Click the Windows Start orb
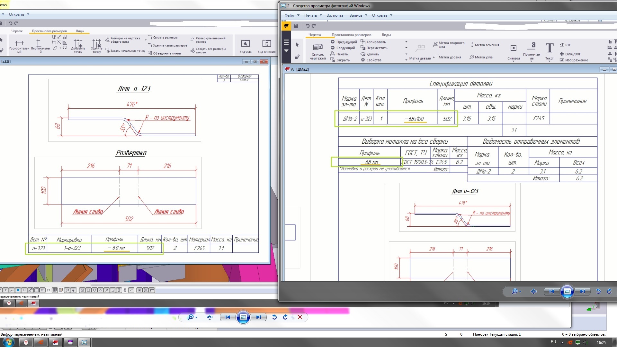This screenshot has width=617, height=353. point(8,342)
